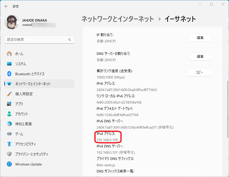This screenshot has height=177, width=229.
Task: Open システム settings section
Action: (x=39, y=64)
